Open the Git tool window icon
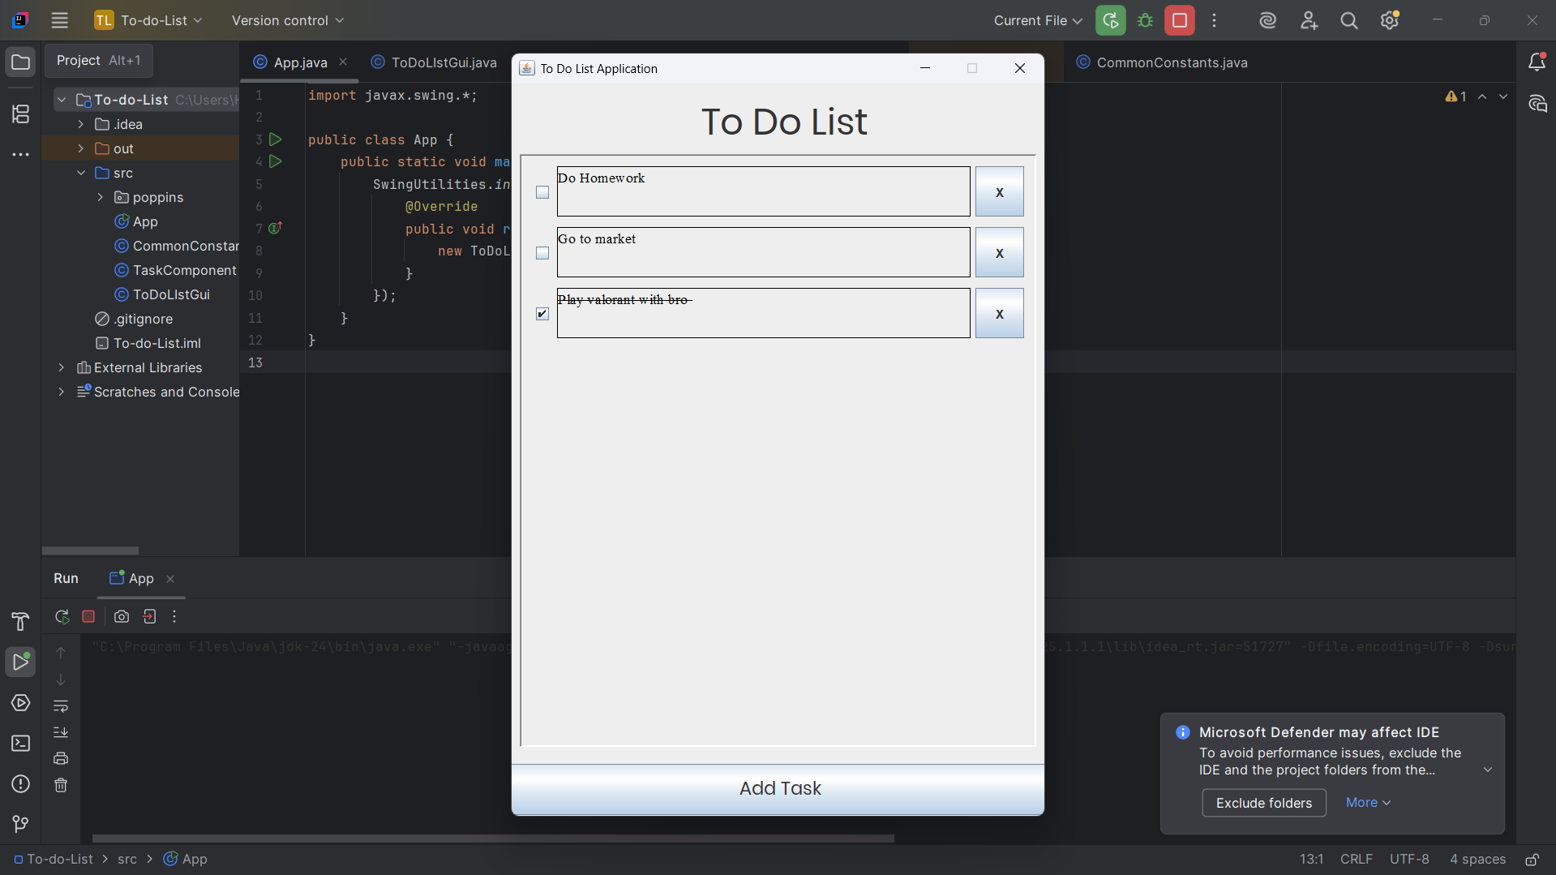The image size is (1556, 875). point(21,825)
